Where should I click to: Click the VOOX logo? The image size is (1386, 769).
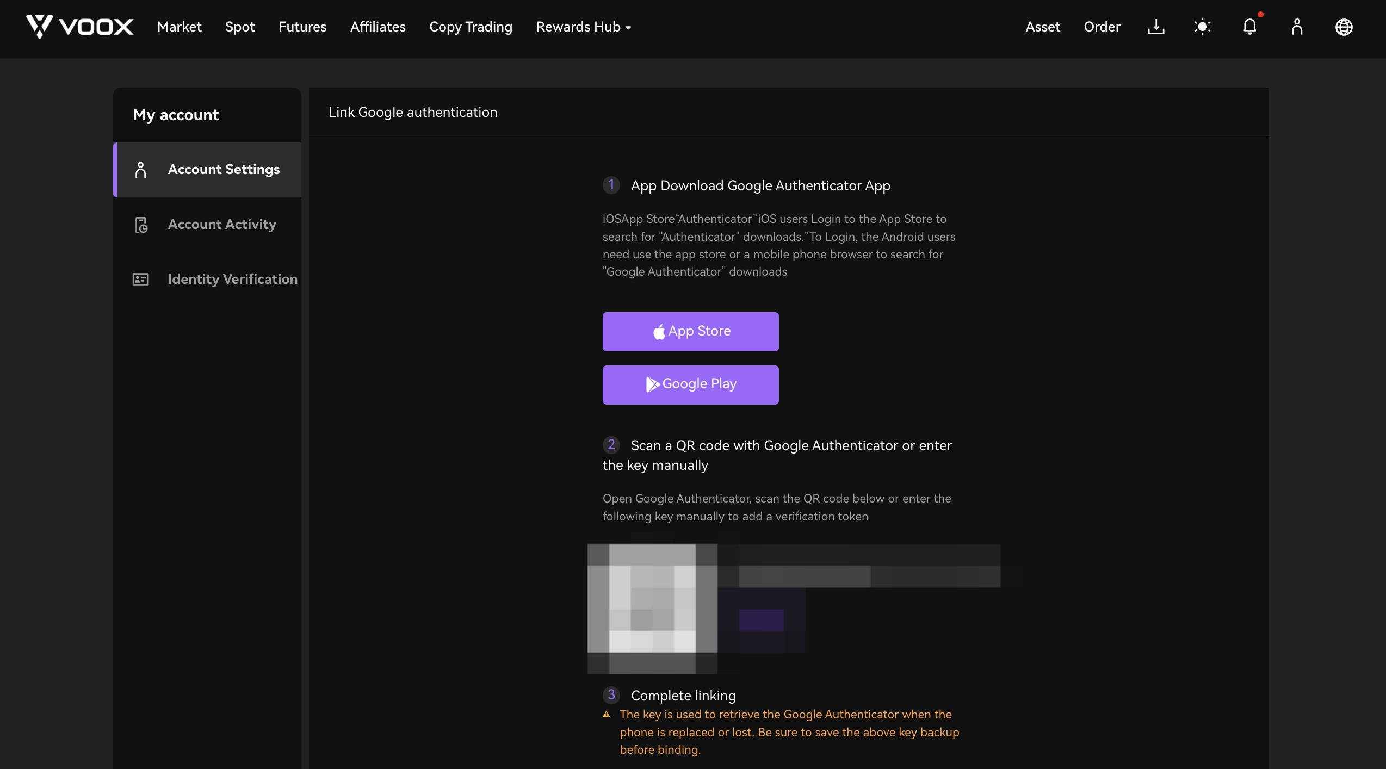(x=79, y=27)
